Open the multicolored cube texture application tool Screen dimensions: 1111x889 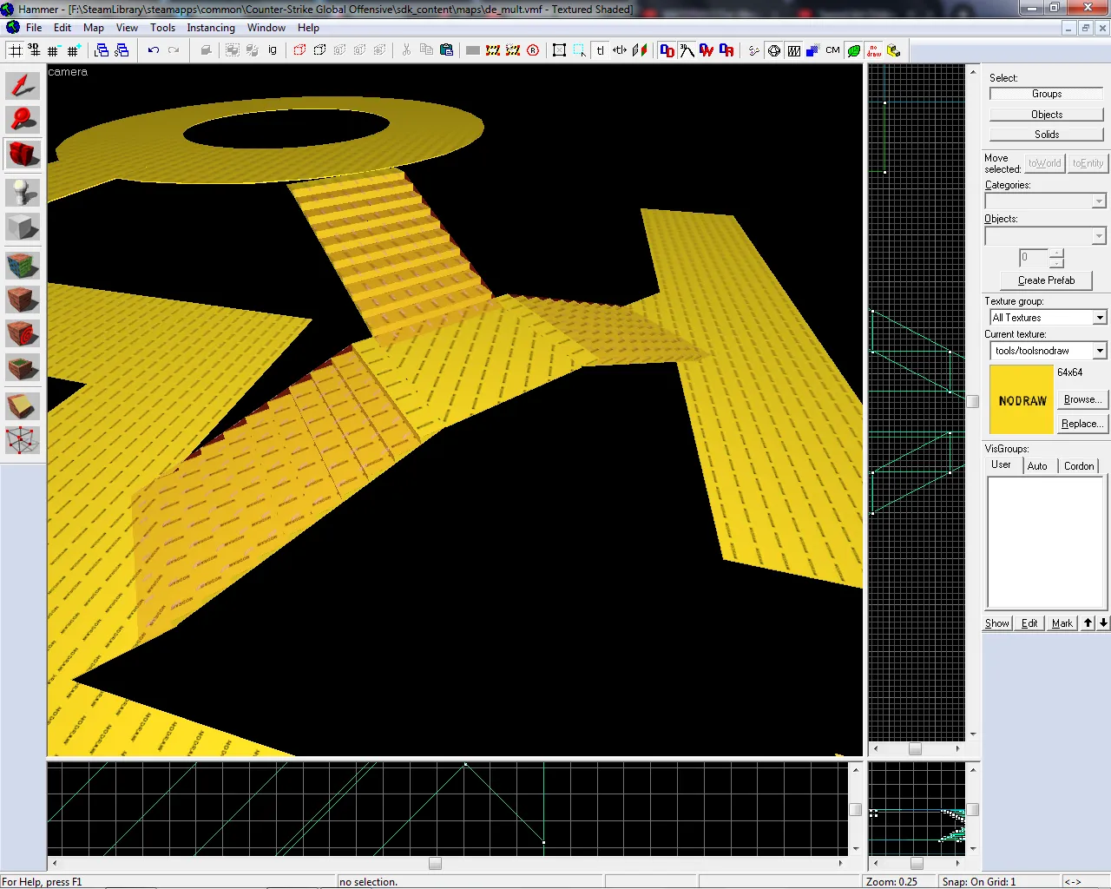(23, 264)
